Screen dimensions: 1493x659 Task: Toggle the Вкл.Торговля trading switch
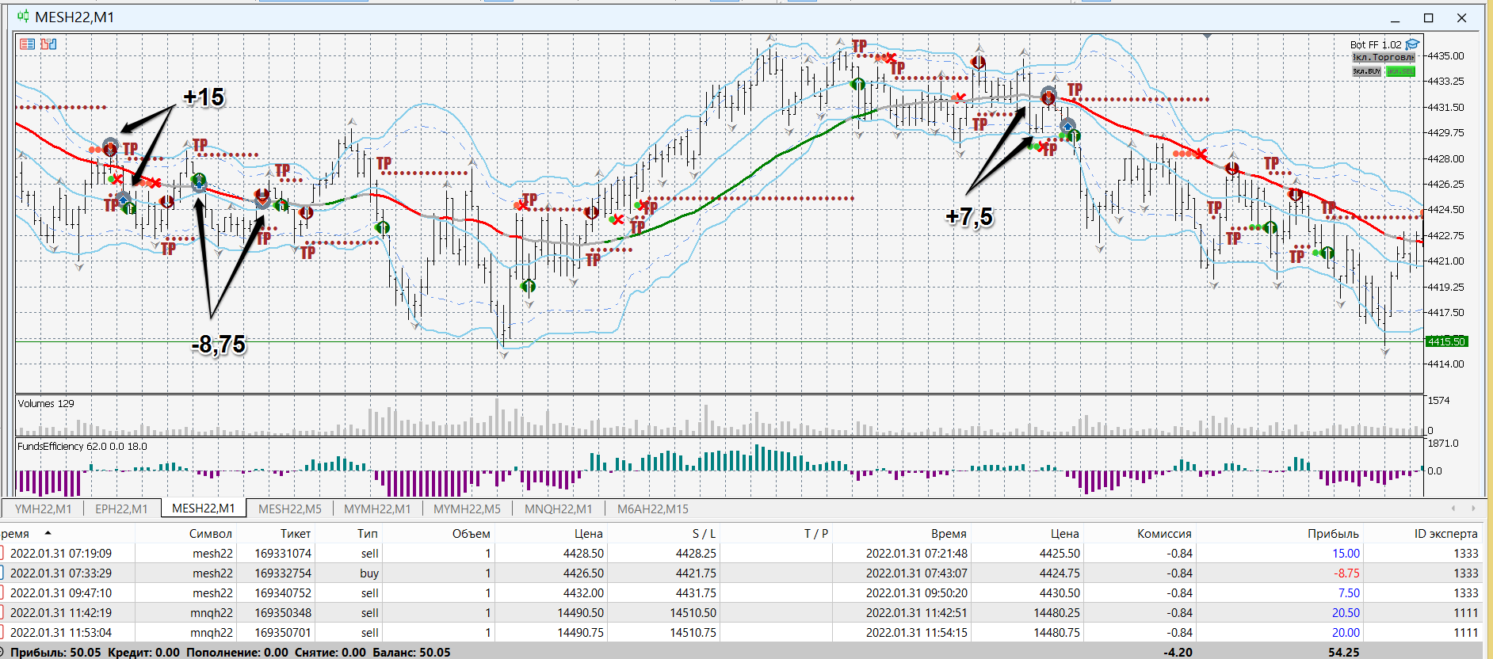coord(1384,58)
